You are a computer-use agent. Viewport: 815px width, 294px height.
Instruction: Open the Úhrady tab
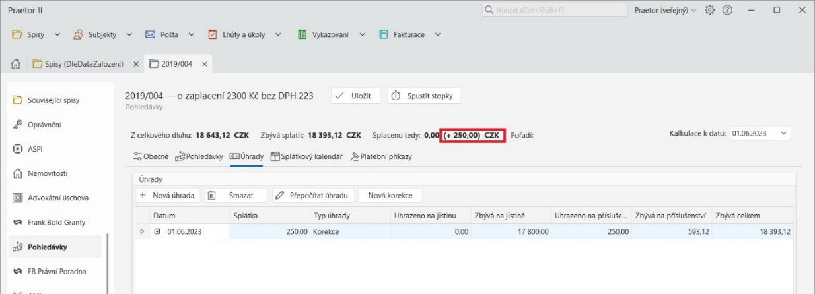pyautogui.click(x=246, y=156)
